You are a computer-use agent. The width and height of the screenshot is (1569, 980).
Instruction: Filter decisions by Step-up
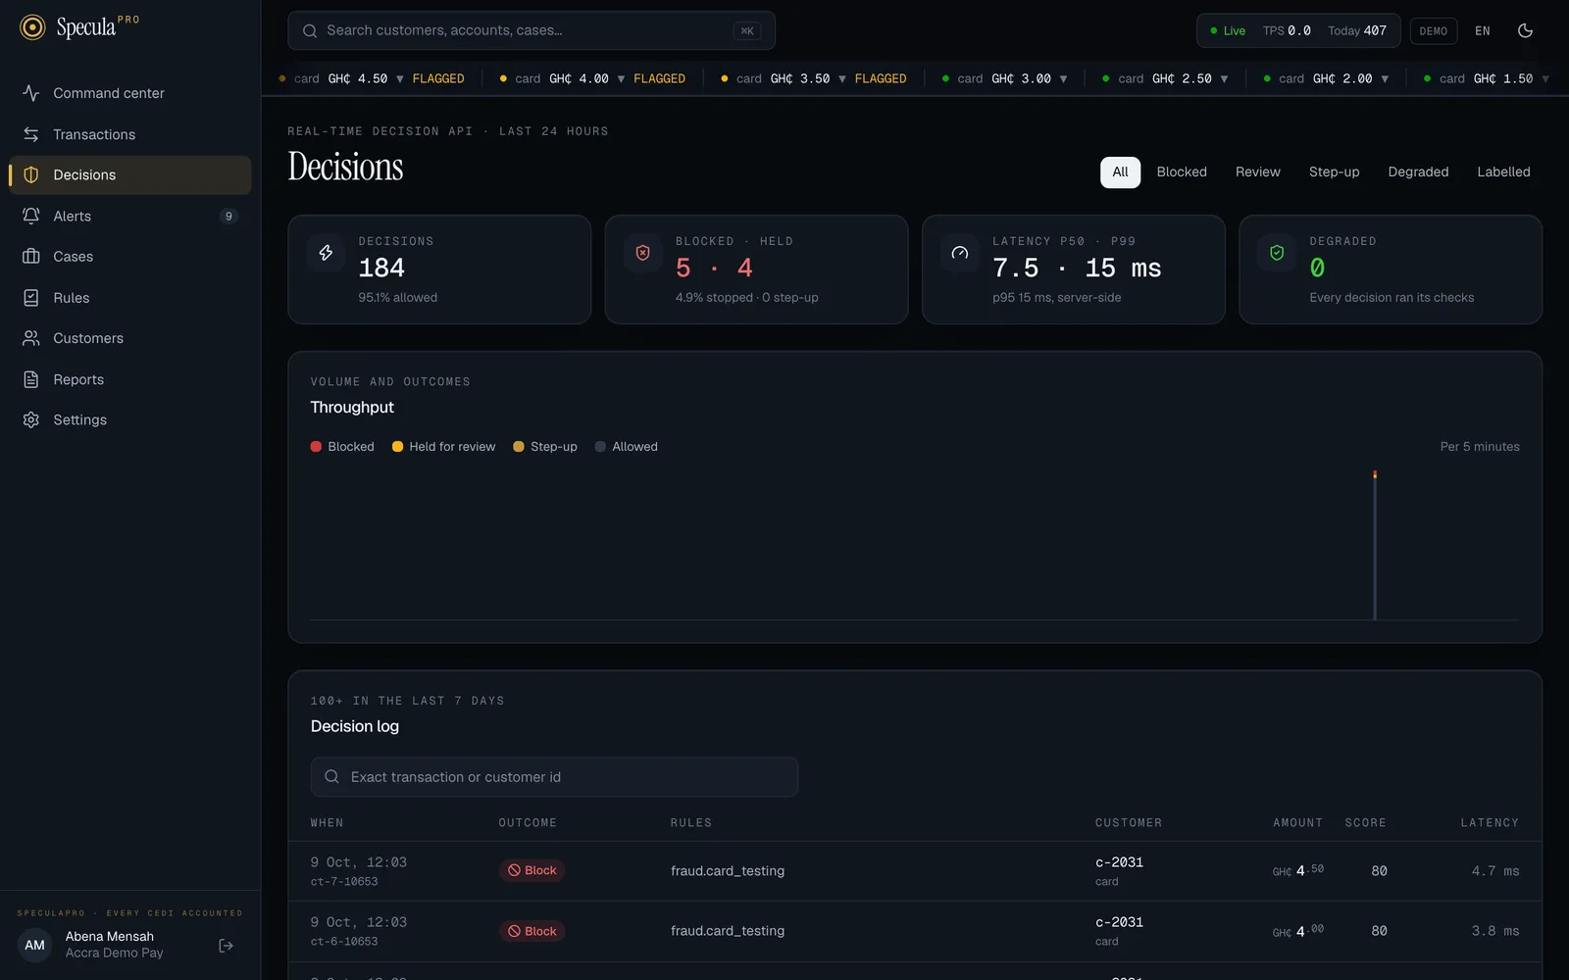pyautogui.click(x=1335, y=171)
